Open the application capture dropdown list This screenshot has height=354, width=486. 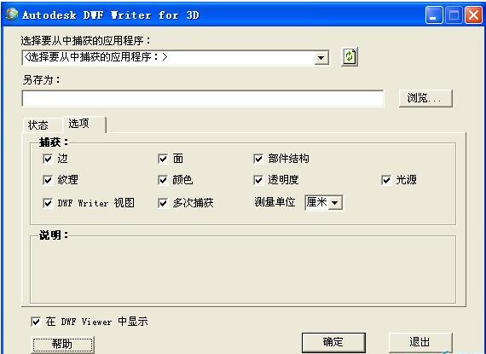321,58
